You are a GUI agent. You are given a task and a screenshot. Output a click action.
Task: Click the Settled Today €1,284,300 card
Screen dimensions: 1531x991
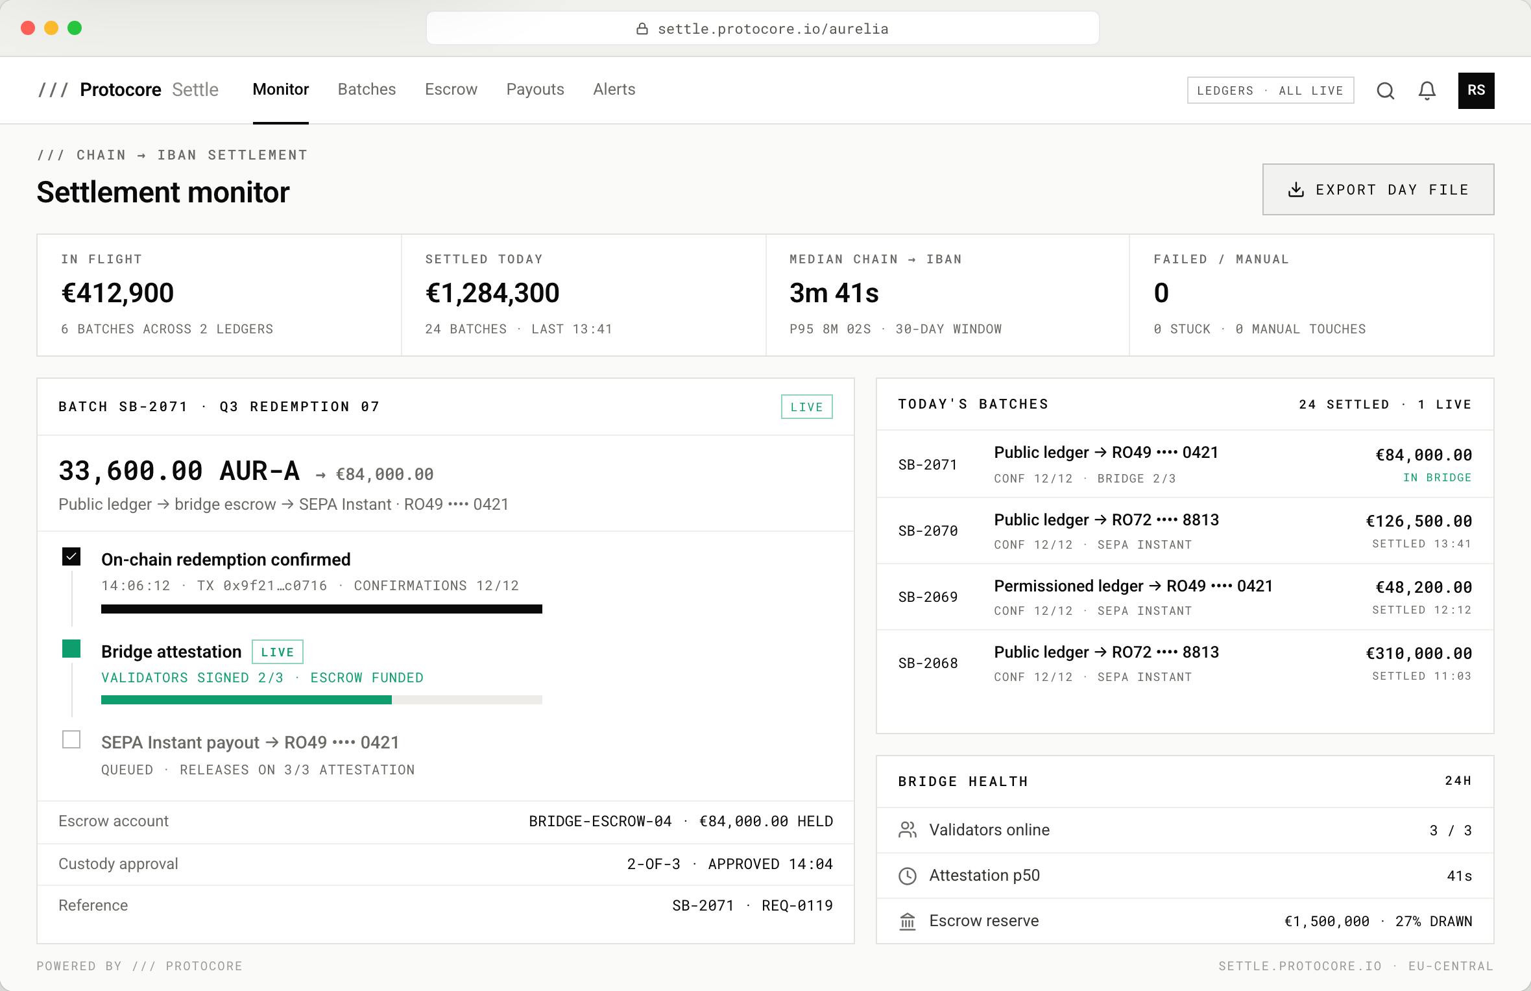point(584,295)
